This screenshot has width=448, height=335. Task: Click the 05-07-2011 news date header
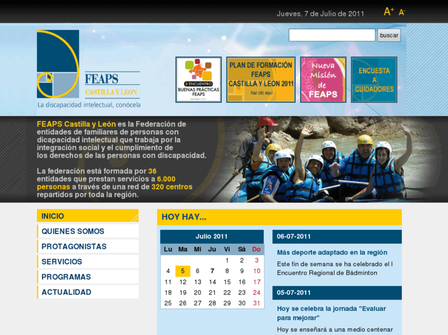[337, 293]
